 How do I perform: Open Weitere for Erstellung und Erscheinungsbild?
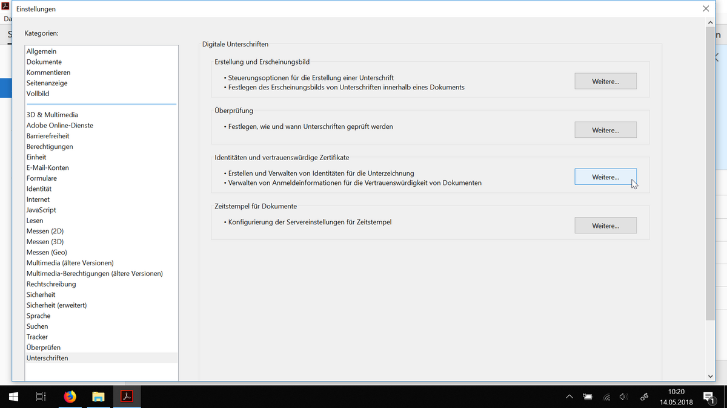pyautogui.click(x=605, y=81)
